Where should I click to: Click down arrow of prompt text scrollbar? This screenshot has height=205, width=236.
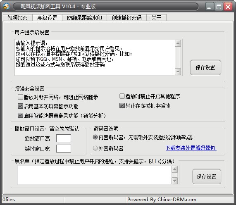coord(178,72)
